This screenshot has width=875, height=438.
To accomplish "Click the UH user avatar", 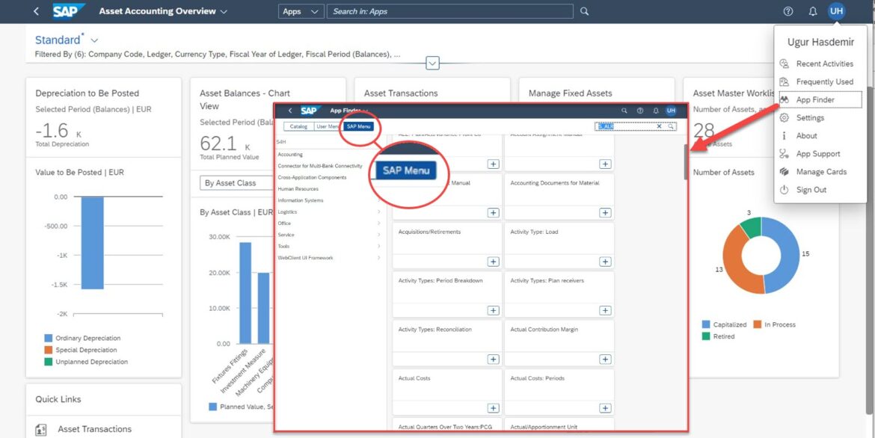I will point(836,11).
